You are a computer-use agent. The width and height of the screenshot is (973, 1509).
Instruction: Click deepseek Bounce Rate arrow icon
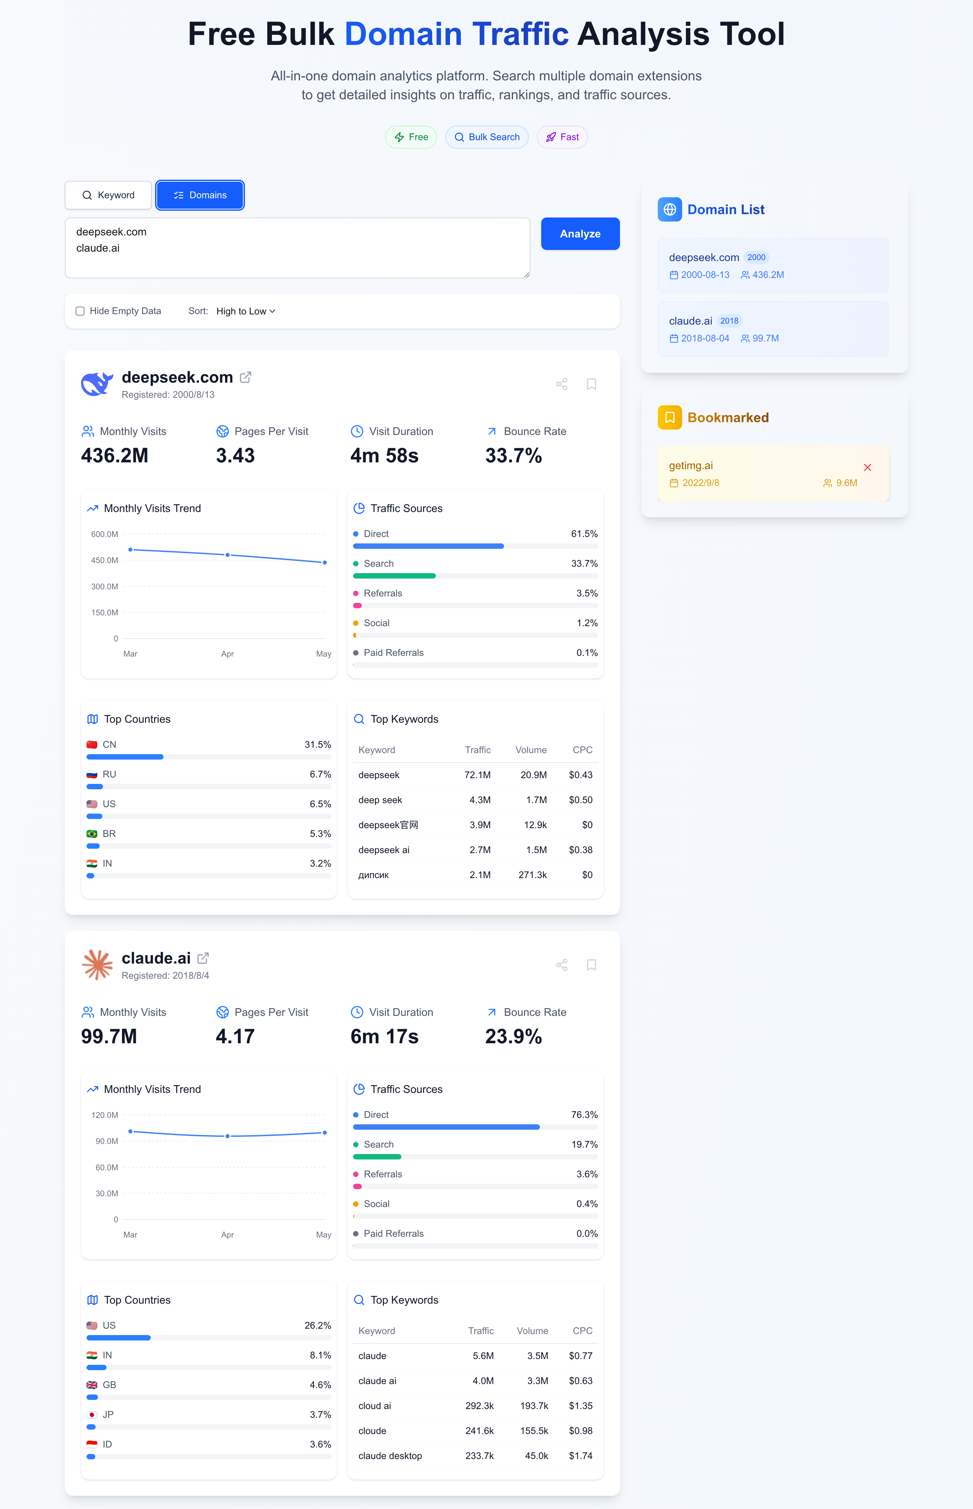(x=492, y=431)
